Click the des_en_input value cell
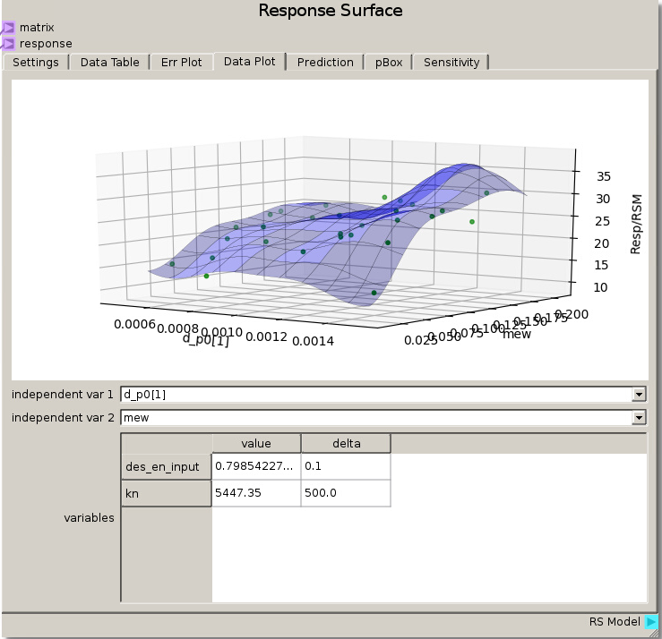The width and height of the screenshot is (662, 639). pos(255,466)
